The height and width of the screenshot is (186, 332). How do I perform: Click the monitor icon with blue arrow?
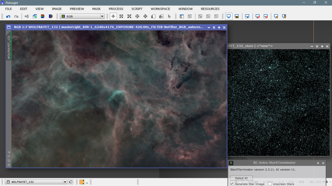coord(247,16)
